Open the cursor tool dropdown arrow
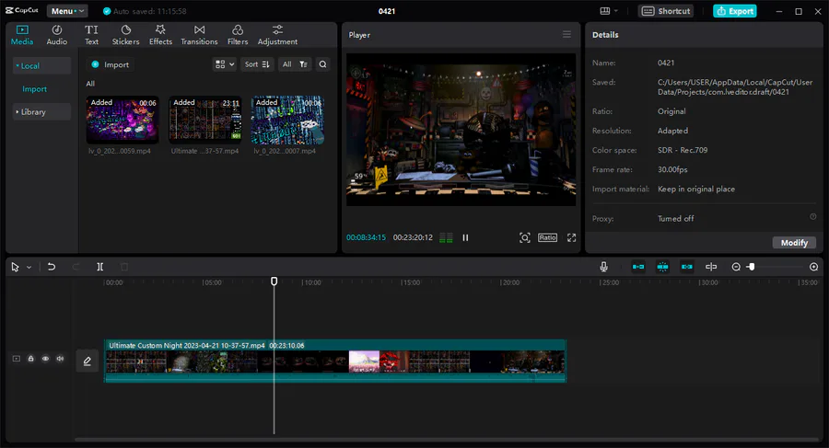This screenshot has width=829, height=448. [x=29, y=268]
